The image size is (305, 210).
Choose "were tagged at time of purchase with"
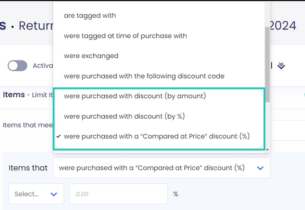click(125, 35)
